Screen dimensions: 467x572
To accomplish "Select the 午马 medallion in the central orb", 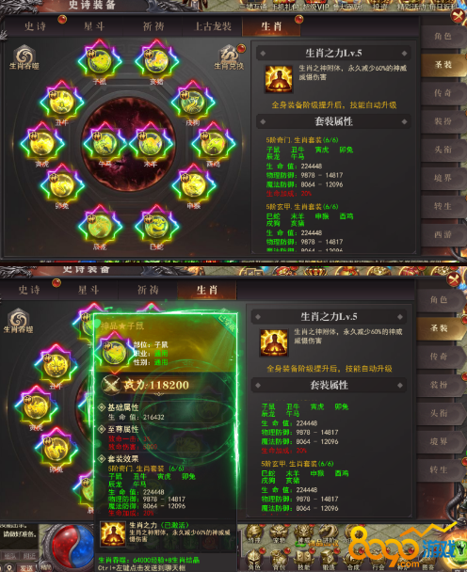I will 105,144.
